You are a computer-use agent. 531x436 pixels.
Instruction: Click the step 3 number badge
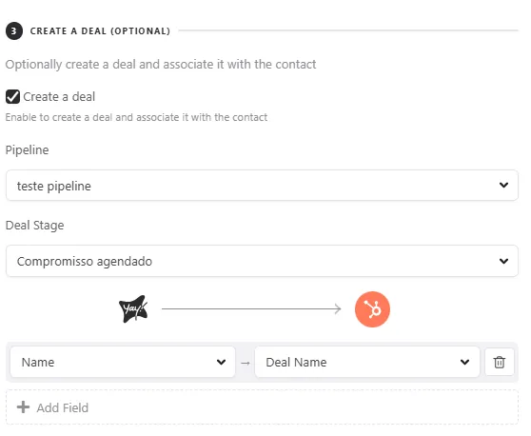(x=14, y=31)
